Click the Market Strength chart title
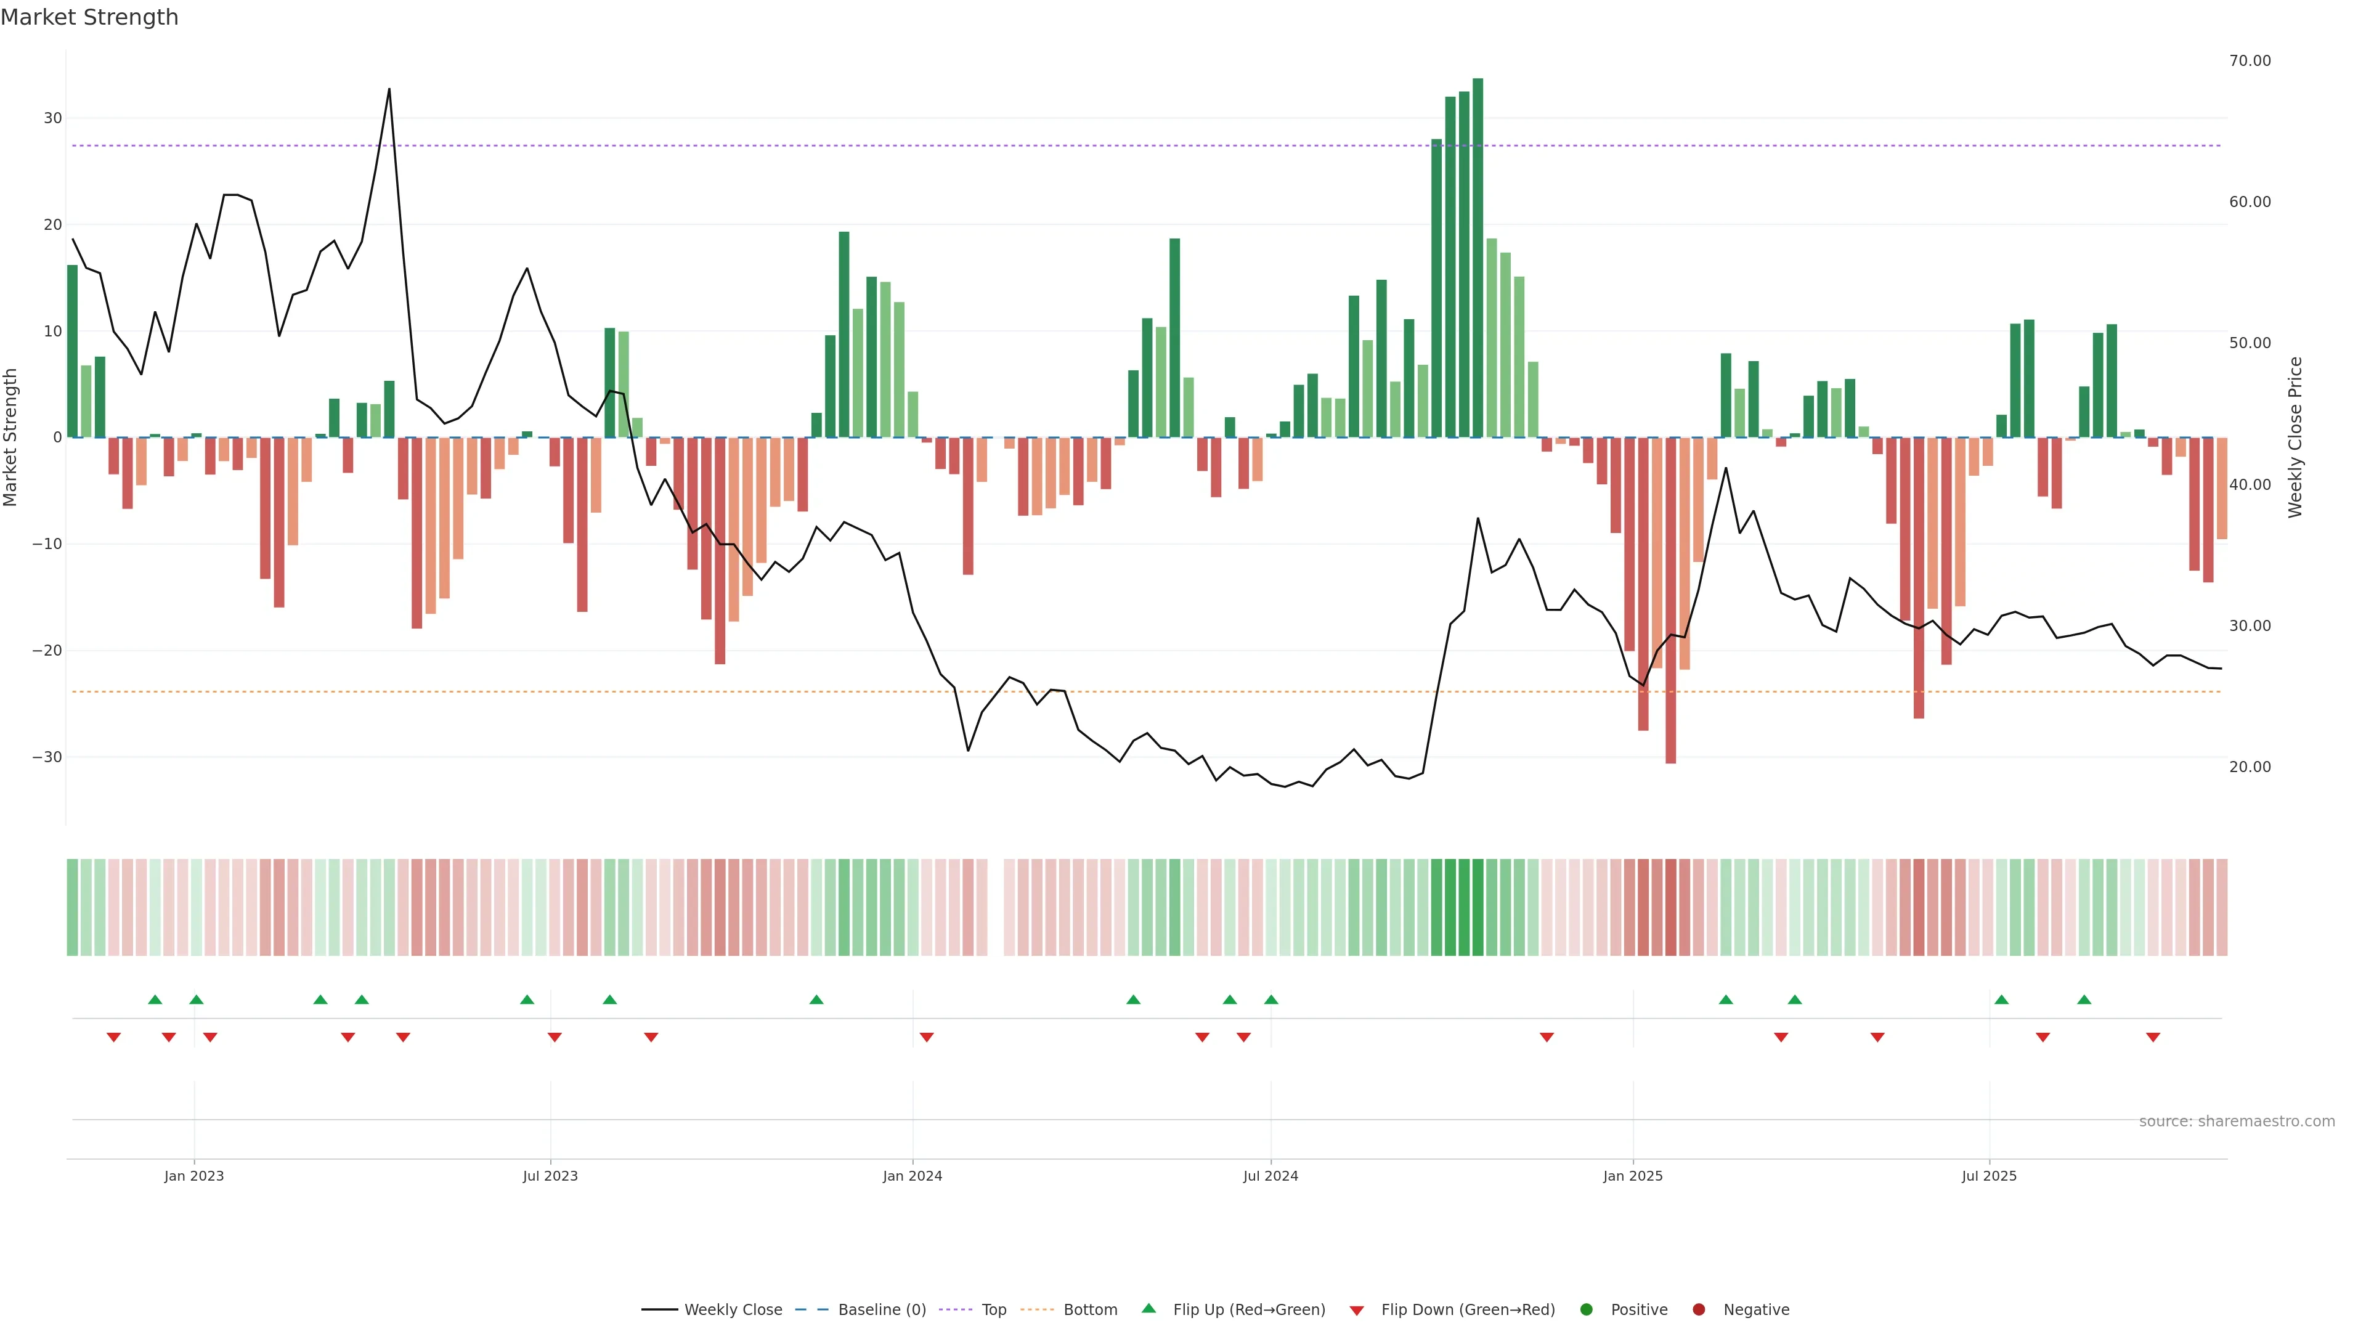Screen dimensions: 2366x1331 89,17
